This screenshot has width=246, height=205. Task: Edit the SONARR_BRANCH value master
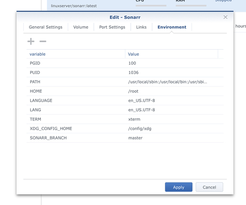[135, 138]
